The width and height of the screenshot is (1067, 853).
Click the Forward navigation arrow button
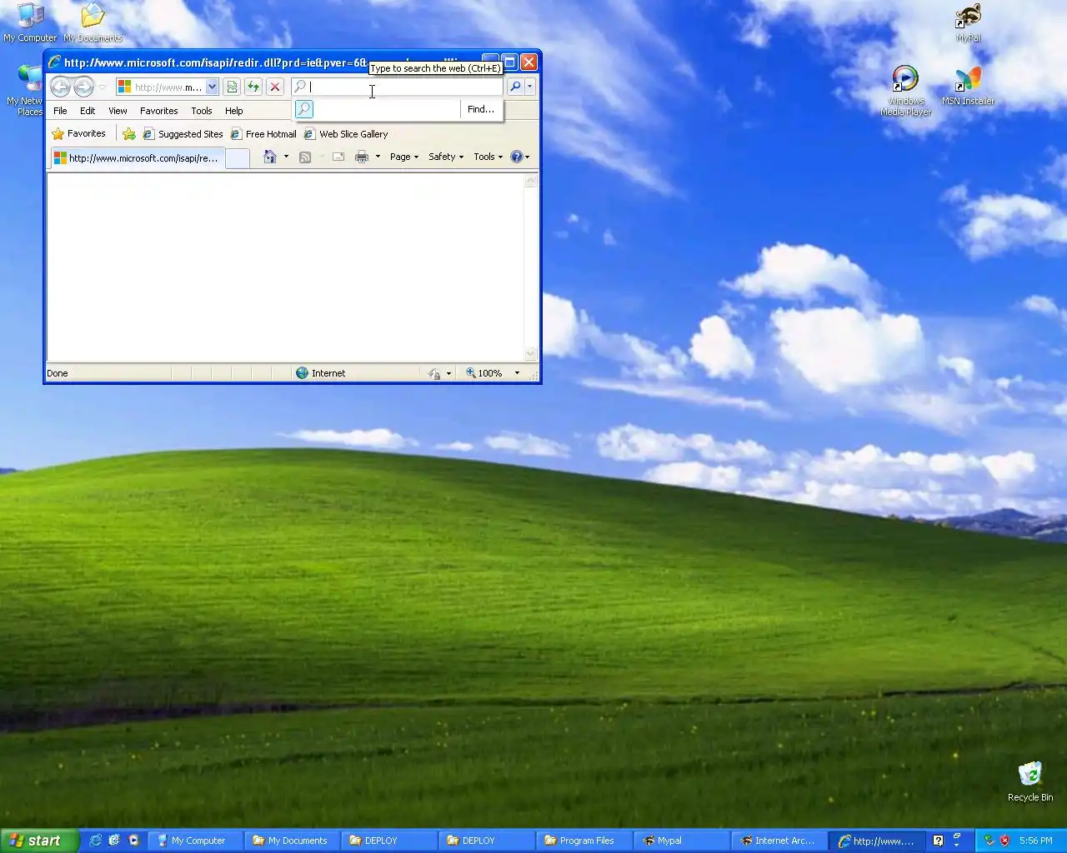tap(83, 87)
